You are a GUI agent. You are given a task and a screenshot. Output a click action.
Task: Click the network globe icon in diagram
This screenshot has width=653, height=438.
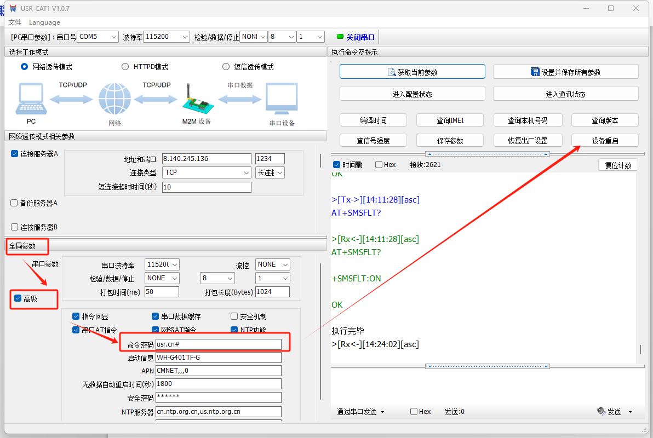pyautogui.click(x=114, y=100)
